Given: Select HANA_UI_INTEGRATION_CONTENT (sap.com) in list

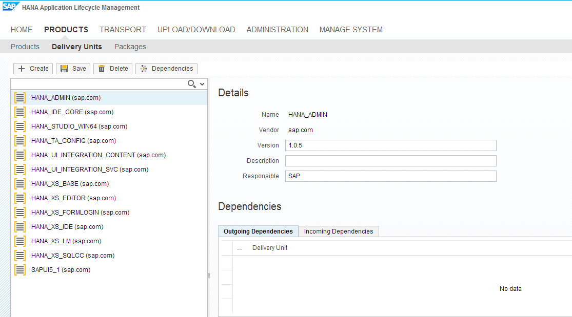Looking at the screenshot, I should pos(109,155).
